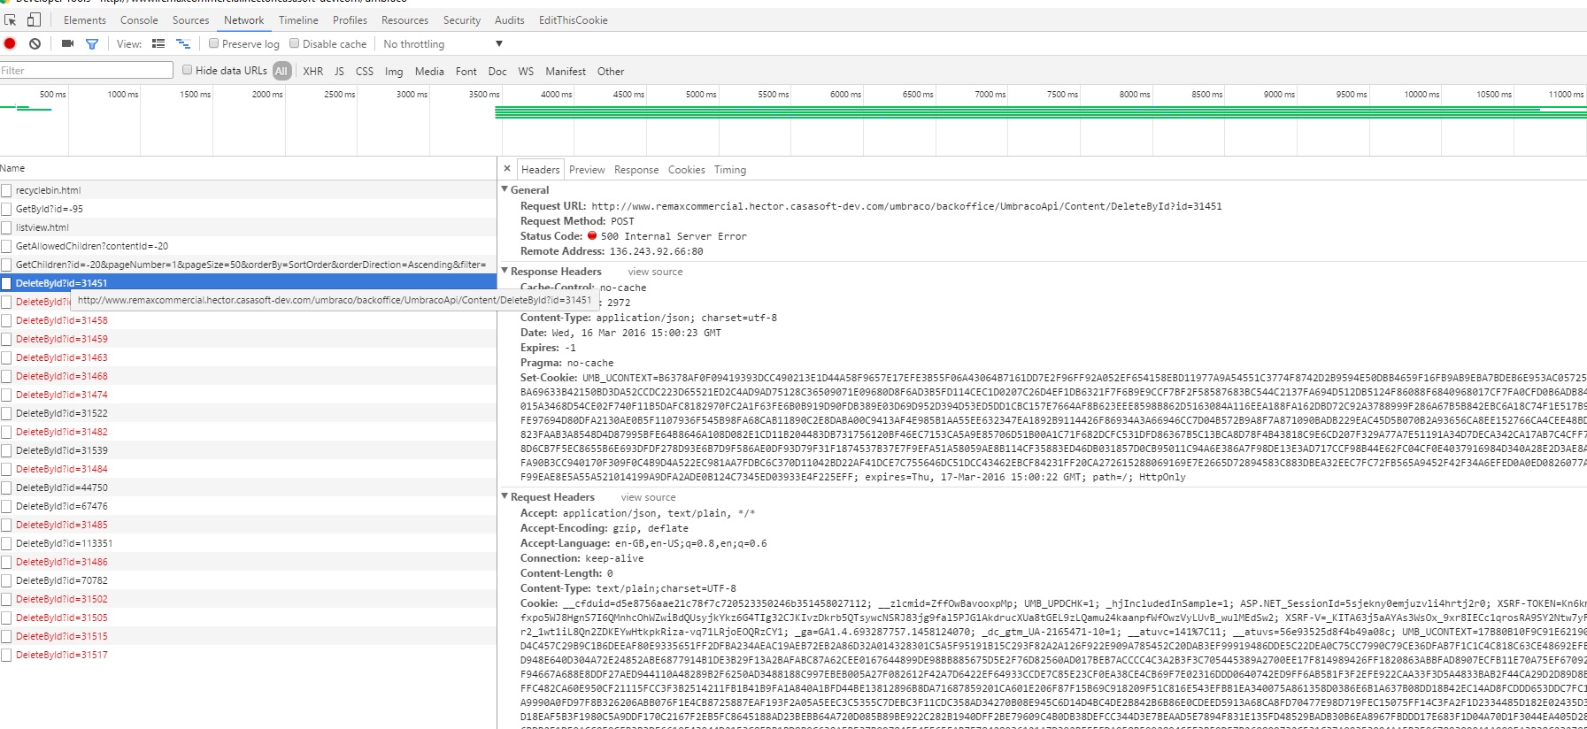Toggle the filter funnel icon
Viewport: 1587px width, 729px height.
(x=91, y=43)
